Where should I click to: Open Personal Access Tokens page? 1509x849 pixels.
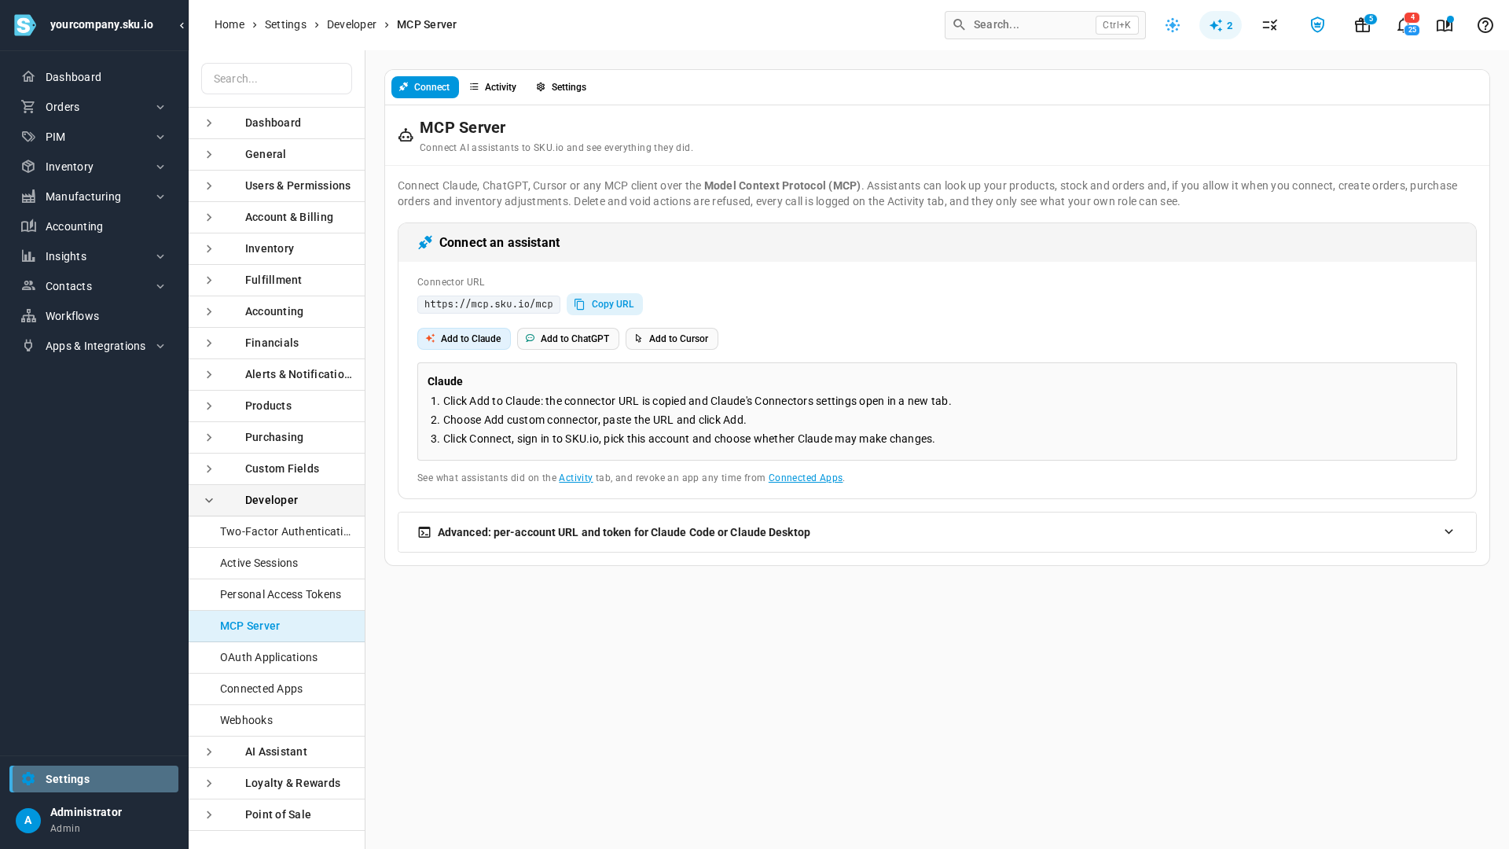(x=277, y=594)
